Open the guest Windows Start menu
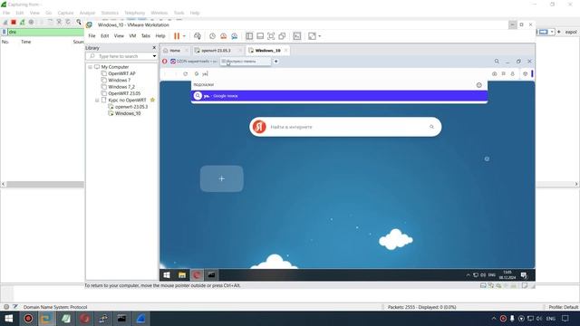 [x=167, y=275]
